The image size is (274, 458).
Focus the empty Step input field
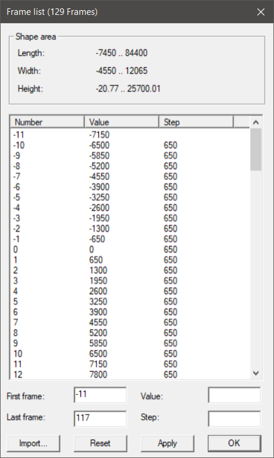coord(234,419)
